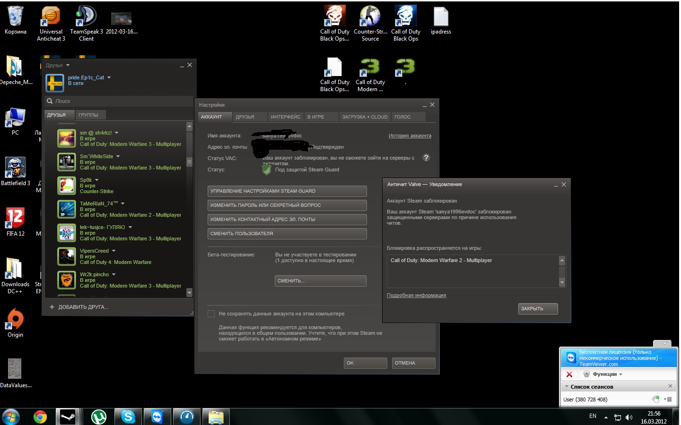Open dropdown arrow next to Sp0k
Viewport: 681px width, 425px height.
[96, 180]
